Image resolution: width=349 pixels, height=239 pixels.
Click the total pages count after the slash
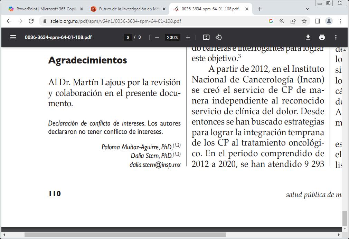click(x=140, y=37)
